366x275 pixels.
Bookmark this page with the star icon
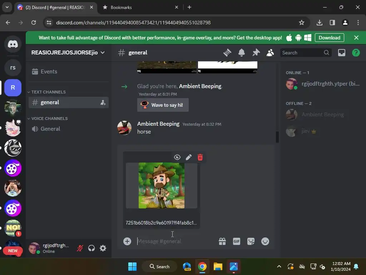302,23
